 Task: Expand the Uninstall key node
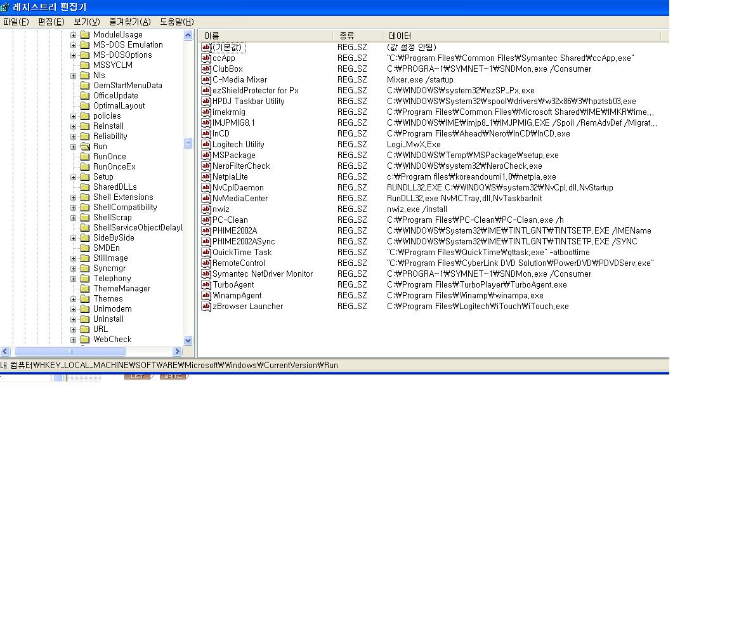[x=73, y=319]
